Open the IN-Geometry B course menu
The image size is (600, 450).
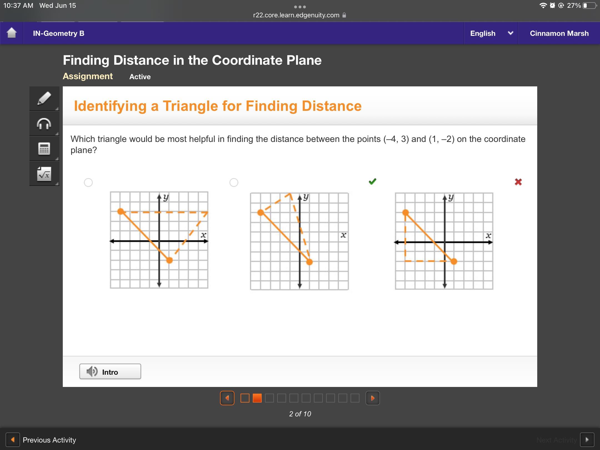59,33
